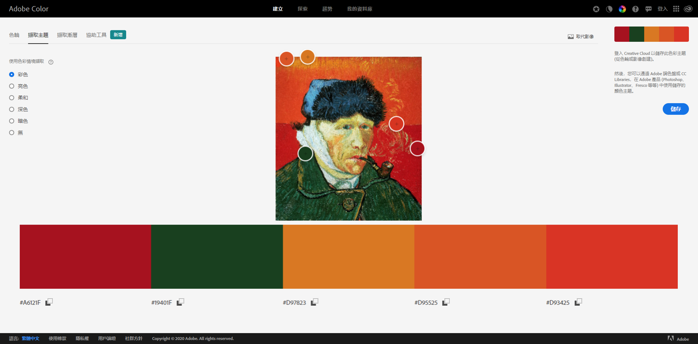Switch to the 擷取主題 tab
Viewport: 698px width, 344px height.
coord(38,35)
